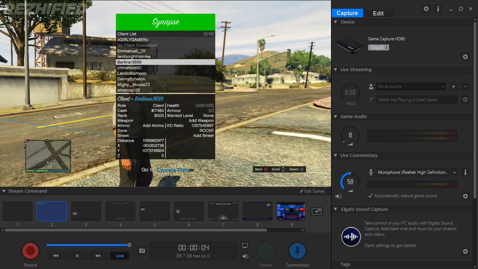
Task: Click the Add Weapon option
Action: pos(201,121)
